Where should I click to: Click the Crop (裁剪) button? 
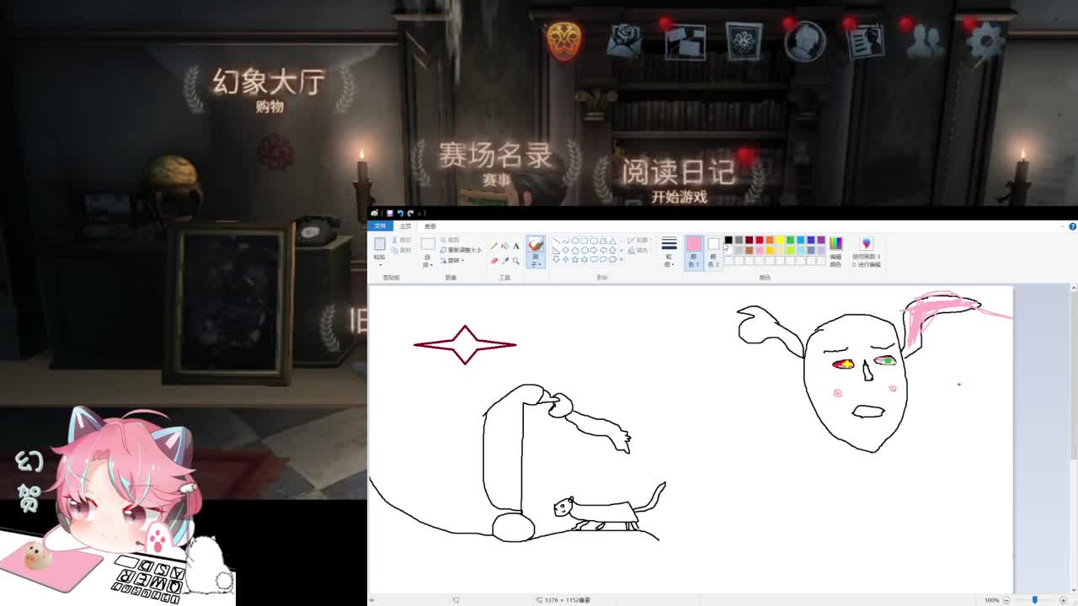coord(451,240)
